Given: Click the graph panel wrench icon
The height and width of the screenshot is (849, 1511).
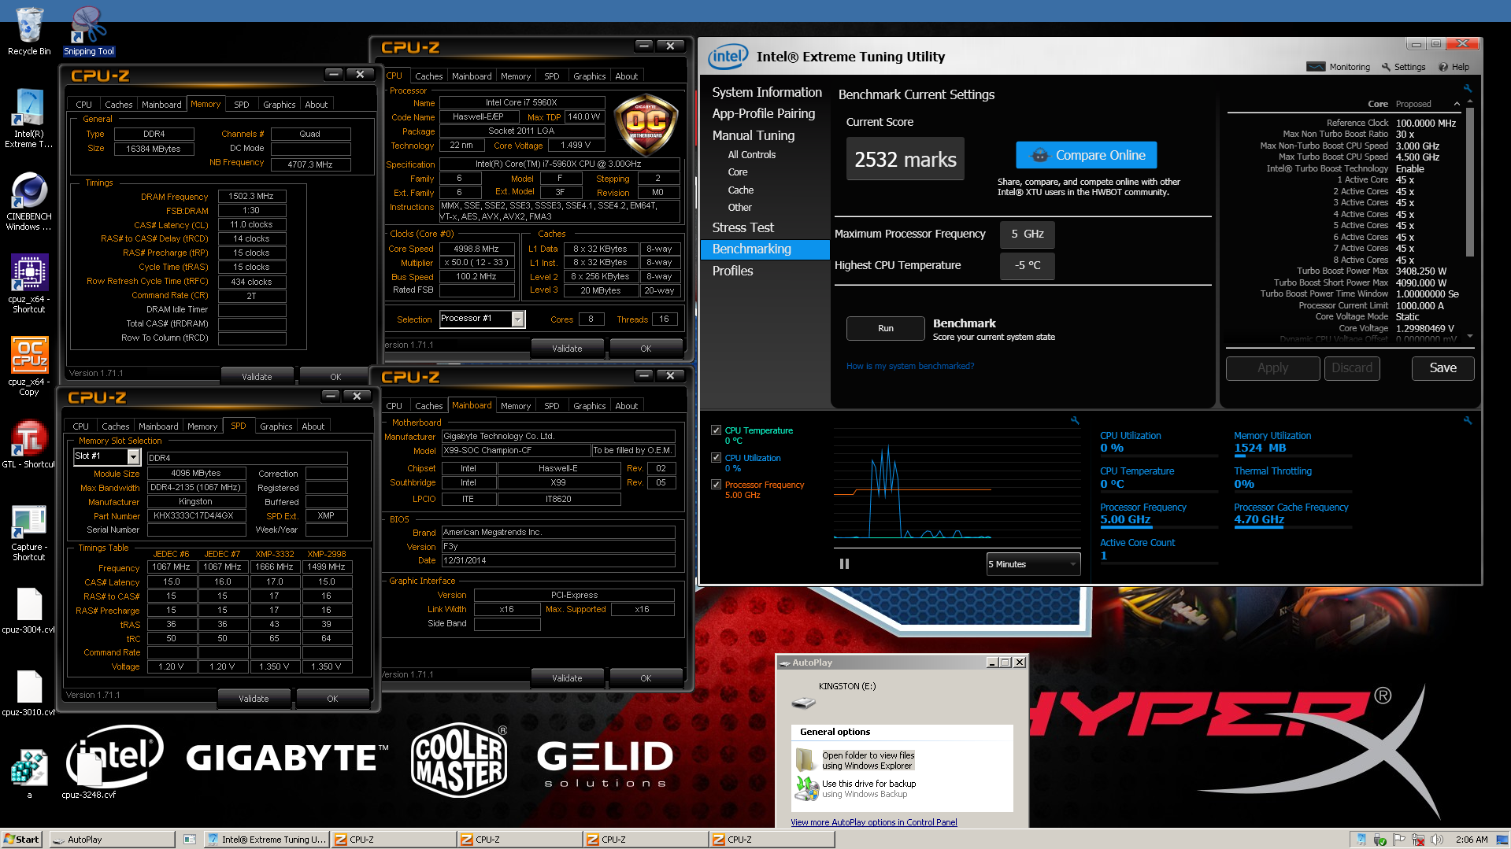Looking at the screenshot, I should (x=1075, y=421).
